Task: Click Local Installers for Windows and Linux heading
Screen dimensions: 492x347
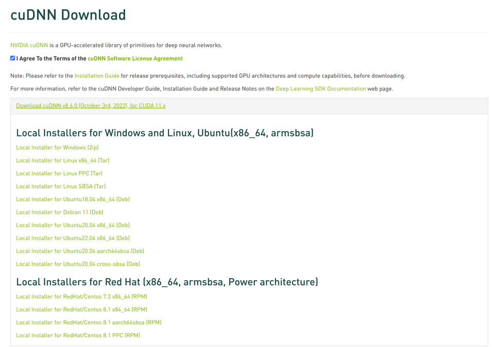Action: pos(165,133)
